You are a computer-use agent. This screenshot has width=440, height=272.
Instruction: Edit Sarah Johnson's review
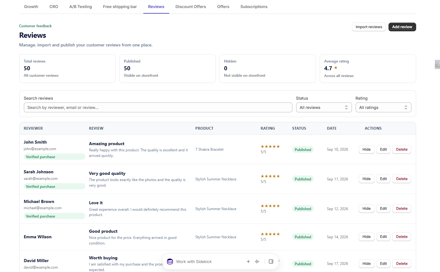[383, 179]
